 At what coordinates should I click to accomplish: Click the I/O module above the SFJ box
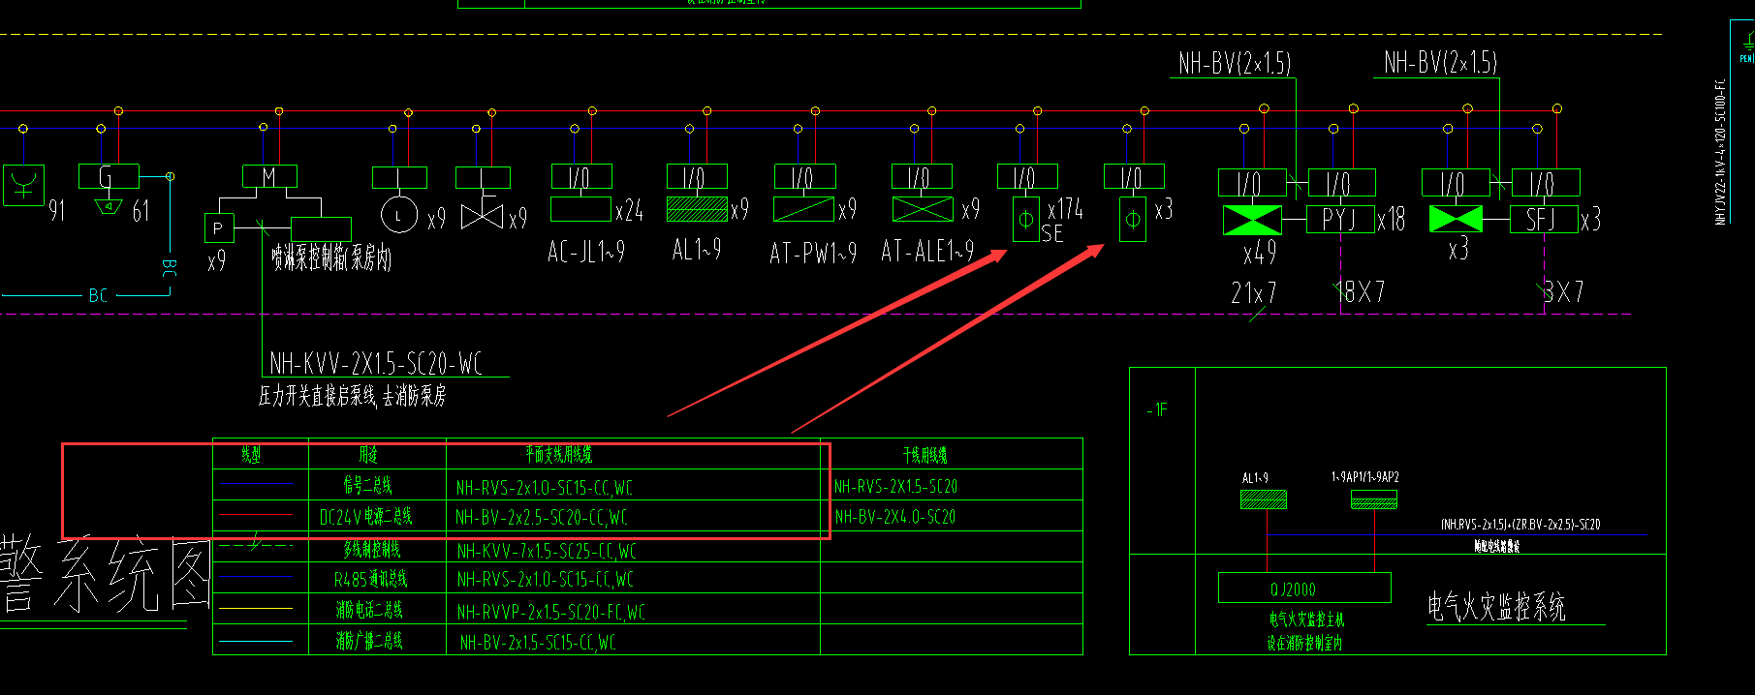pos(1546,183)
